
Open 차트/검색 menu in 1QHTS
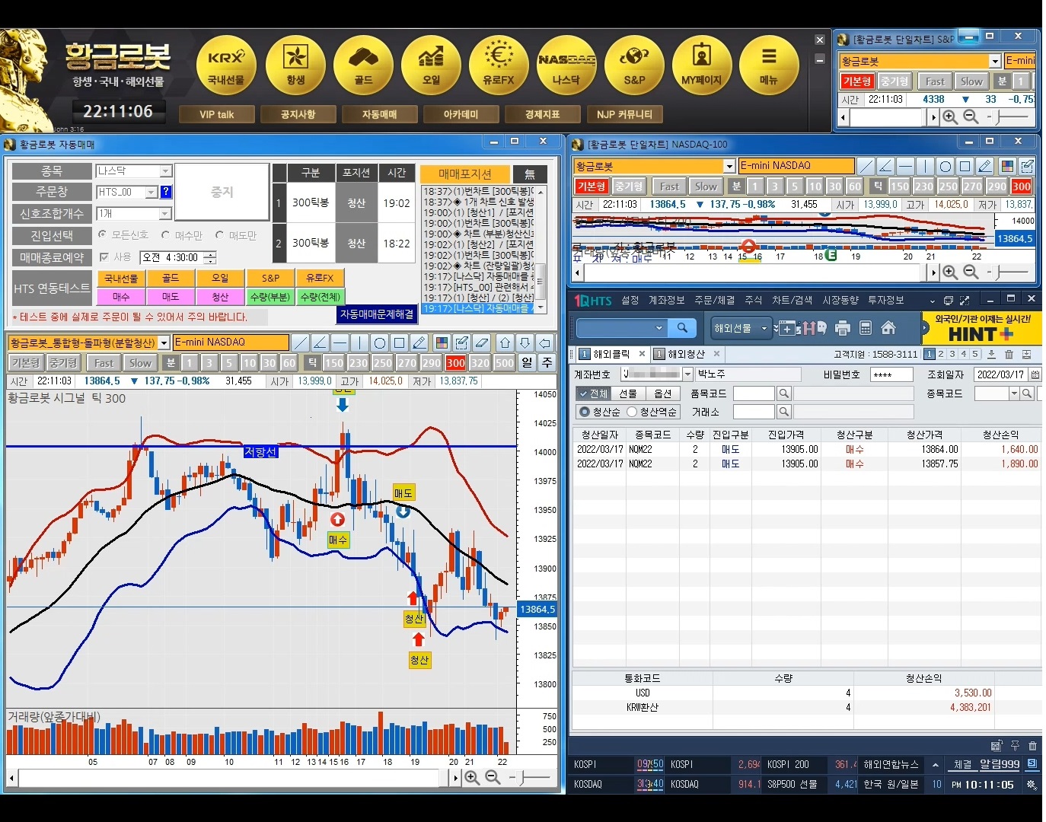coord(792,301)
